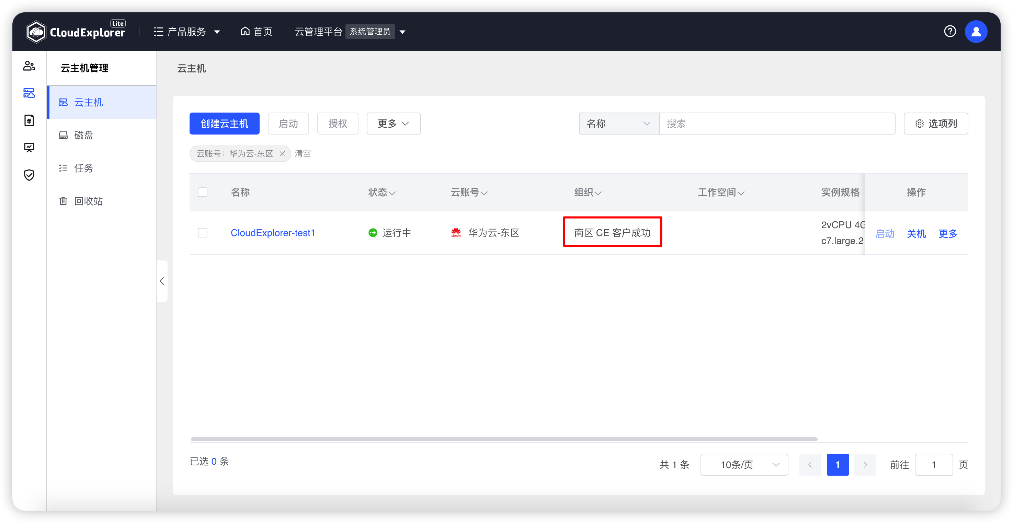Toggle the select-all checkbox in table header
The image size is (1013, 523).
203,192
